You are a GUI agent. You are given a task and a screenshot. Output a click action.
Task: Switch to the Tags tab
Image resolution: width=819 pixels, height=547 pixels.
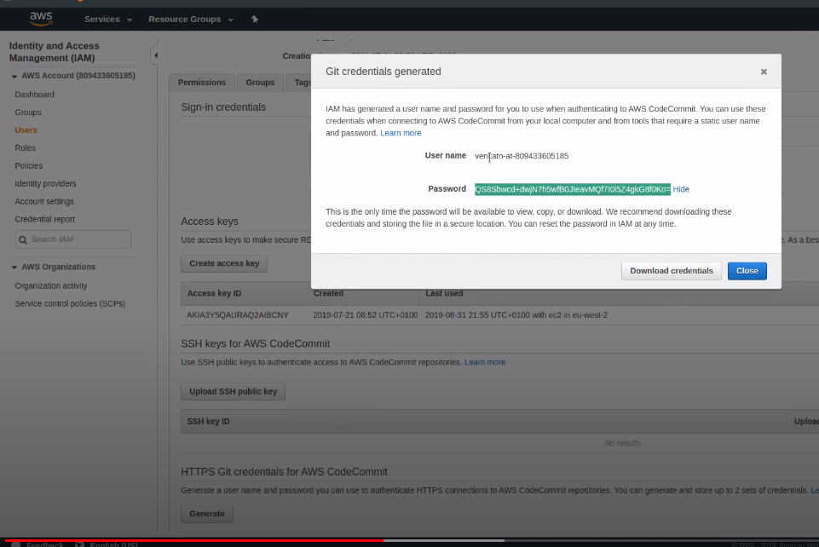coord(301,83)
